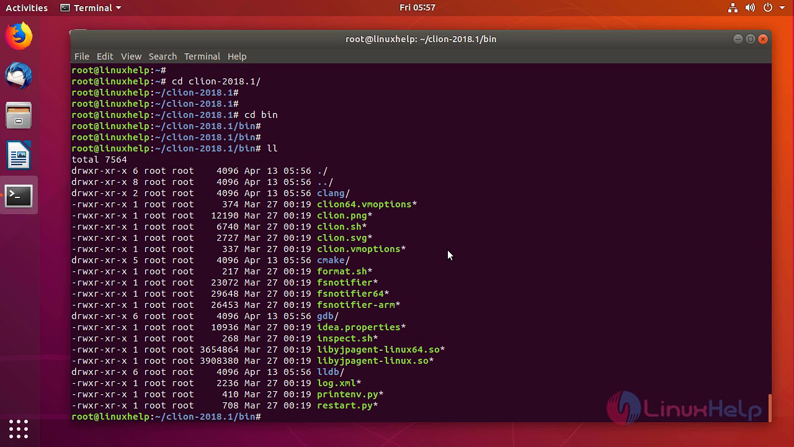This screenshot has height=447, width=794.
Task: Click the libyjpagent-linux.so* file name
Action: click(375, 361)
